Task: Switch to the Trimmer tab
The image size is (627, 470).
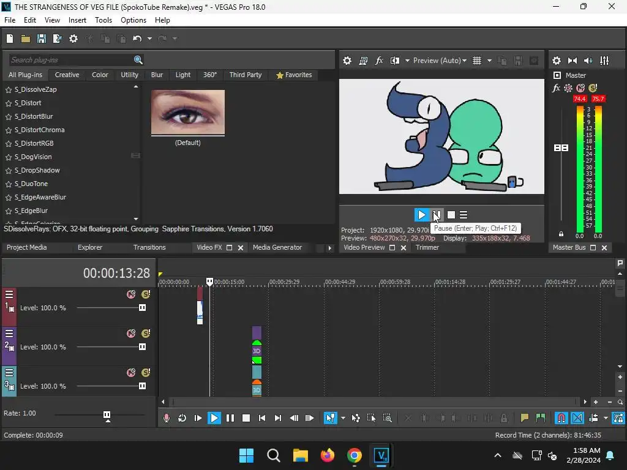Action: click(x=427, y=247)
